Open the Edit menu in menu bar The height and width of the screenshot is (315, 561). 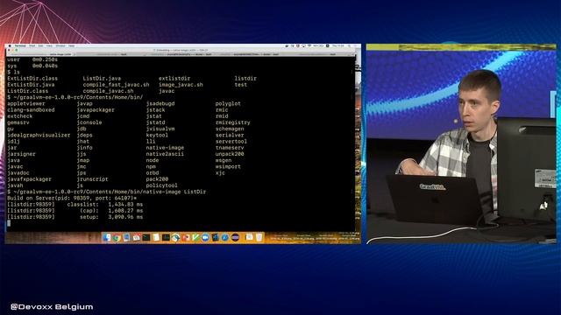point(41,45)
